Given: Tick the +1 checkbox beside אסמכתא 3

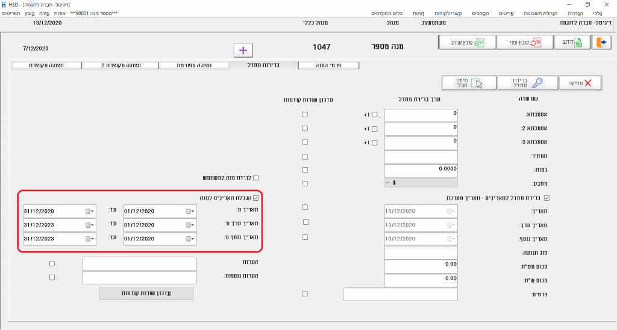Looking at the screenshot, I should pos(375,142).
